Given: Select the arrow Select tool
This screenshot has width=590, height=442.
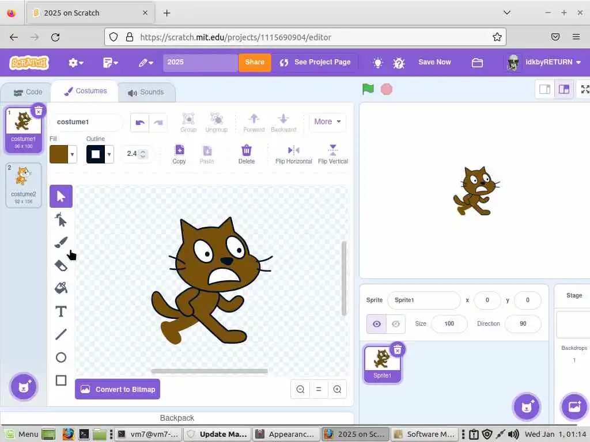Looking at the screenshot, I should tap(61, 196).
